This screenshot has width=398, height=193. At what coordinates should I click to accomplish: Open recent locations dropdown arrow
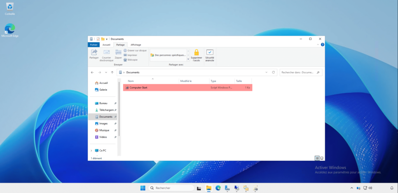(x=106, y=73)
